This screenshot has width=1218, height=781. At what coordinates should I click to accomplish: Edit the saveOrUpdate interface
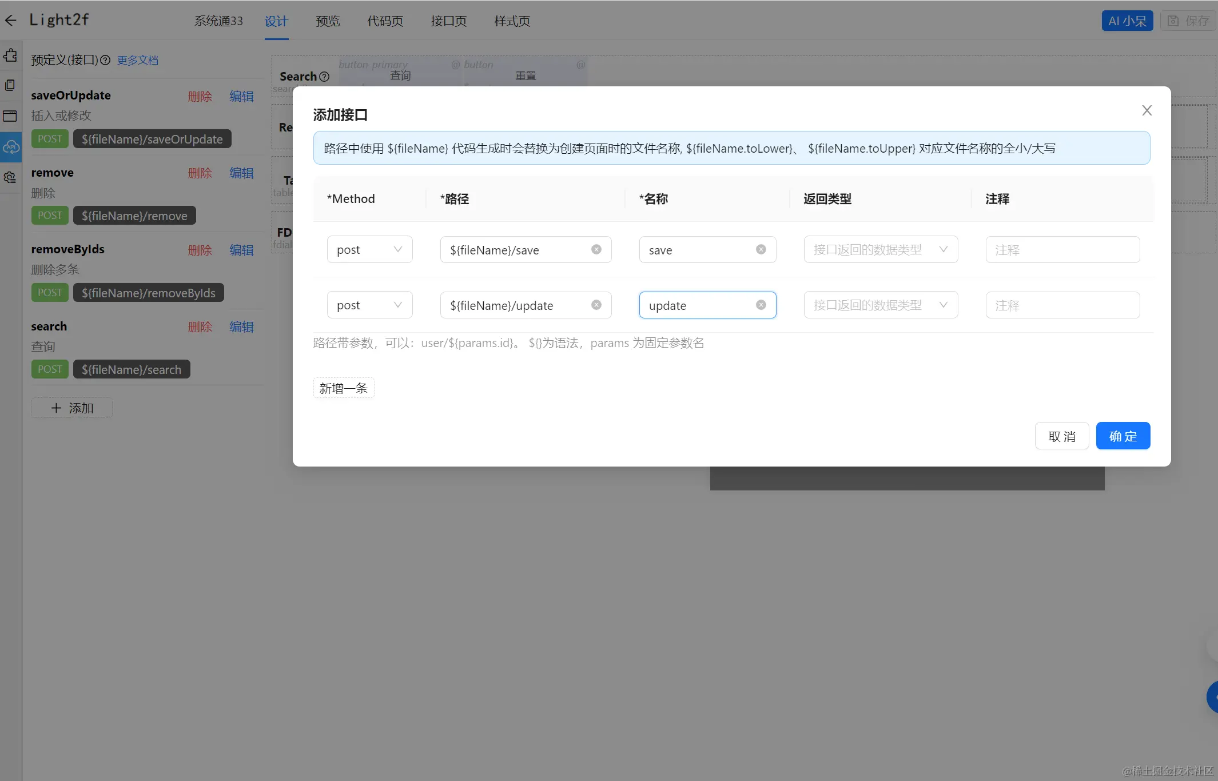coord(242,96)
